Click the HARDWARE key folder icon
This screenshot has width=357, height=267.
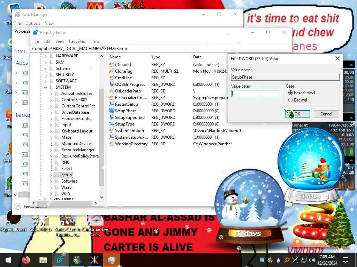(52, 56)
